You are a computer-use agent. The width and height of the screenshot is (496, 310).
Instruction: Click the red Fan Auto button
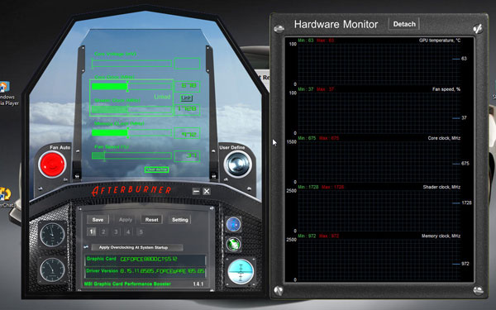[x=52, y=164]
